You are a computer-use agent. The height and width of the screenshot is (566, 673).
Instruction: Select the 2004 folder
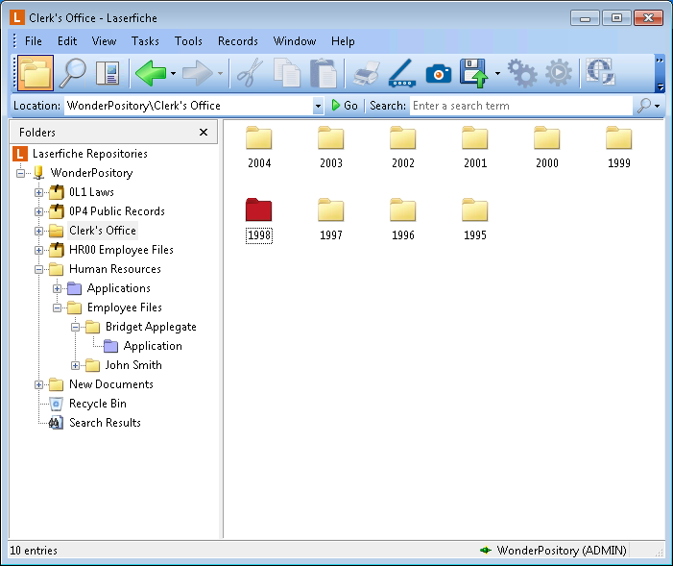point(259,147)
